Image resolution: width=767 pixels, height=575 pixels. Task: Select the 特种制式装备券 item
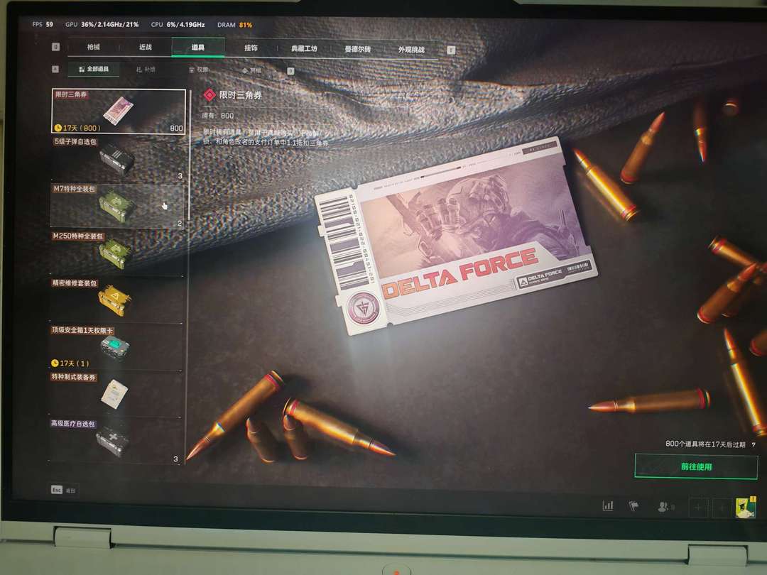(x=117, y=394)
